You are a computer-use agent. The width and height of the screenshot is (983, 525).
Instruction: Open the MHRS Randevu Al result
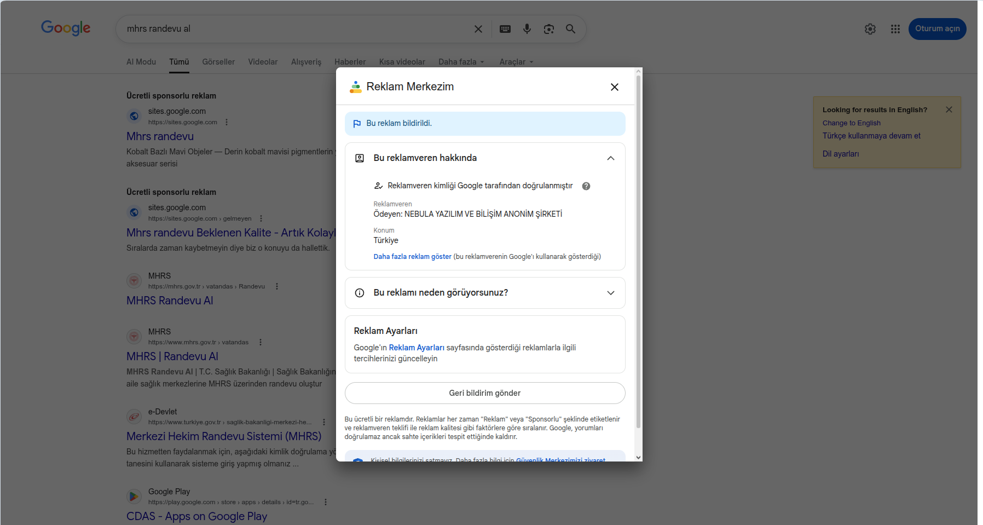[x=170, y=301]
